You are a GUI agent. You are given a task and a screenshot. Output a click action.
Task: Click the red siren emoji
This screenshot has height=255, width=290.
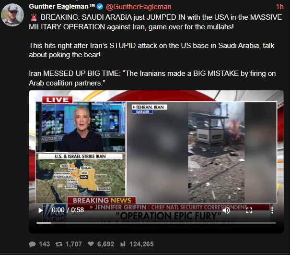(34, 17)
